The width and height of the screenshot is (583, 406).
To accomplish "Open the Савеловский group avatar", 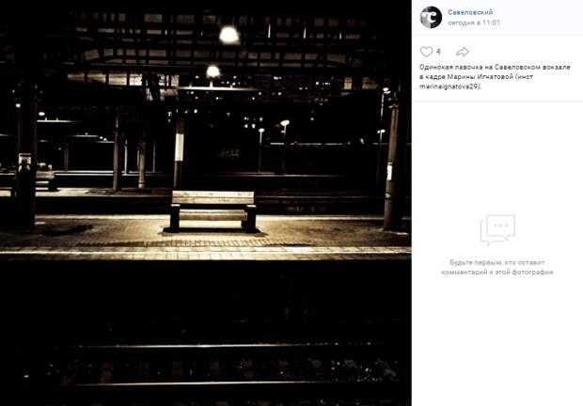I will (x=431, y=17).
